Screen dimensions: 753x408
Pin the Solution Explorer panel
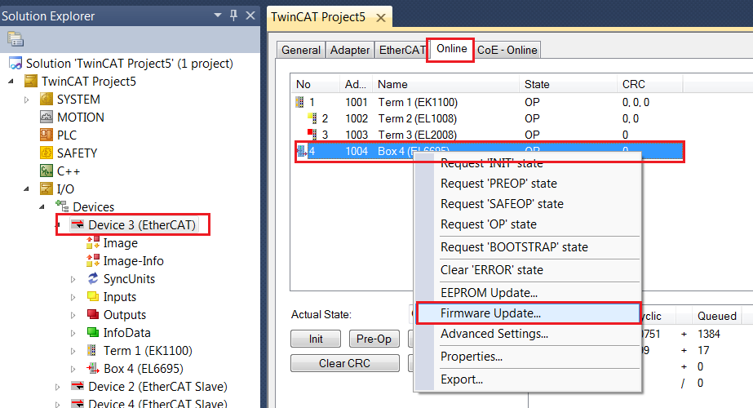coord(233,16)
